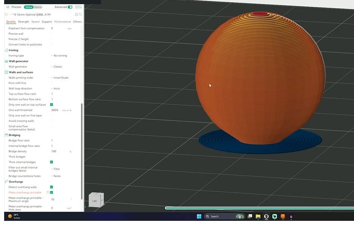
Task: Click the Make overhangs printable label
Action: click(25, 193)
